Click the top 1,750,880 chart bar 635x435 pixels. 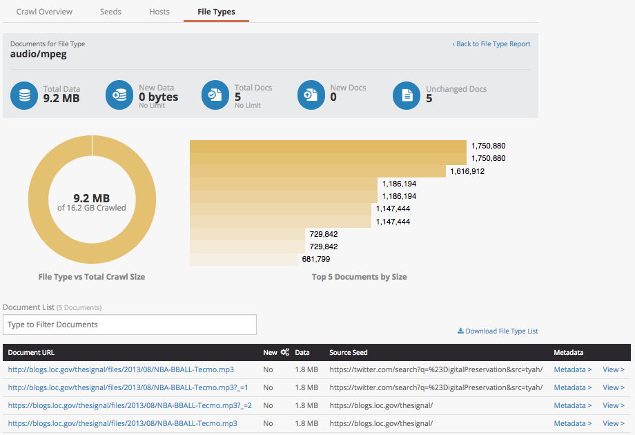click(328, 146)
